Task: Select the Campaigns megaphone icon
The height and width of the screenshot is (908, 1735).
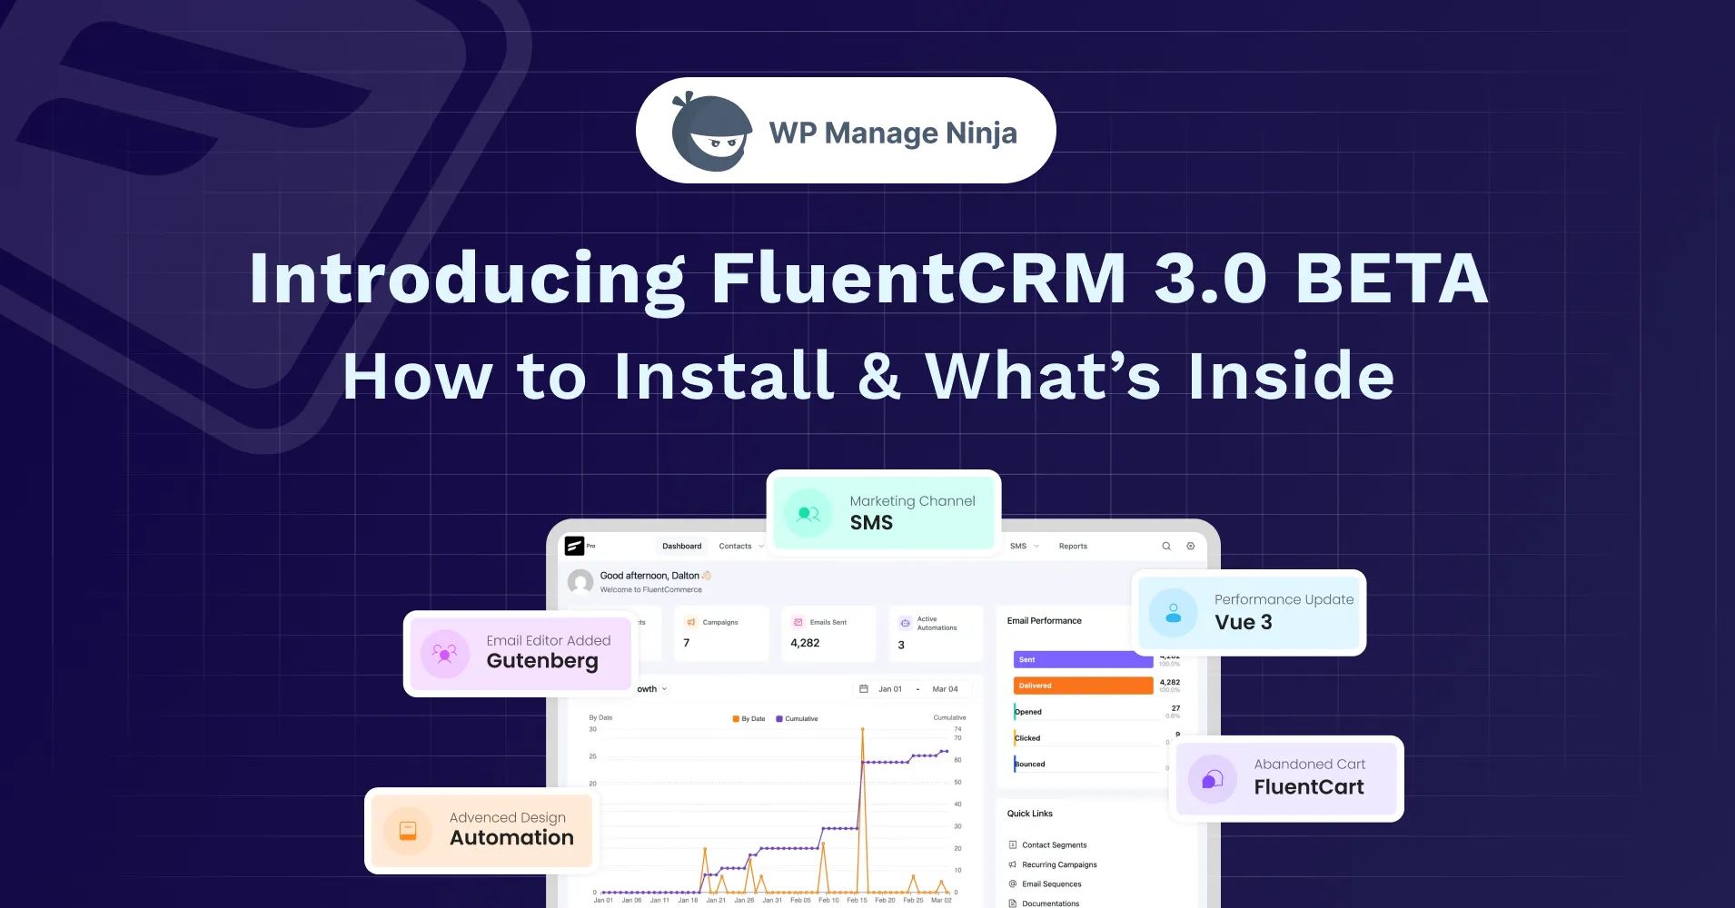Action: click(690, 622)
